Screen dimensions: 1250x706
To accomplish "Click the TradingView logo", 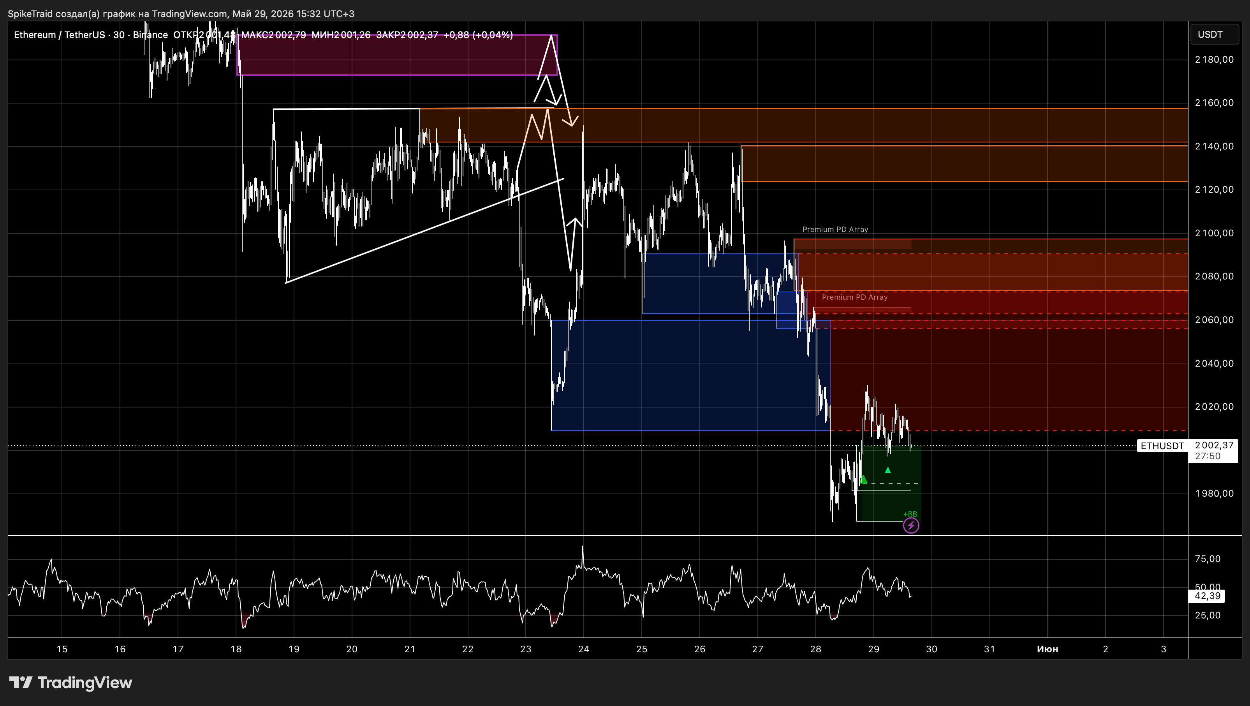I will click(71, 682).
